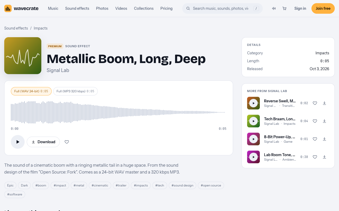Navigate to Videos

click(x=121, y=8)
